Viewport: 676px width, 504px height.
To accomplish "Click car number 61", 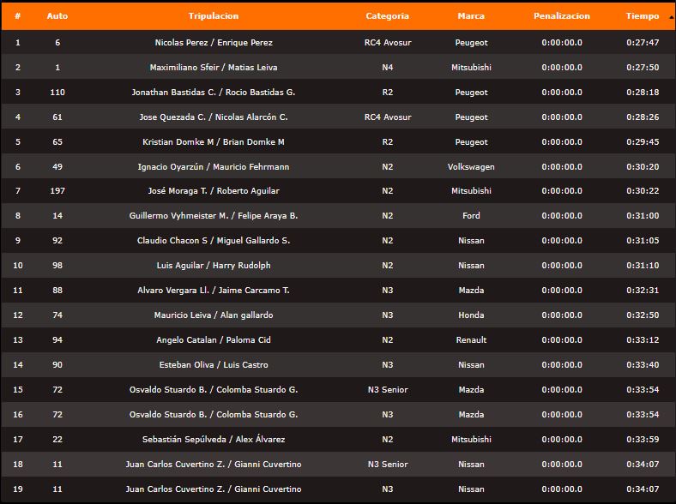I will 57,117.
